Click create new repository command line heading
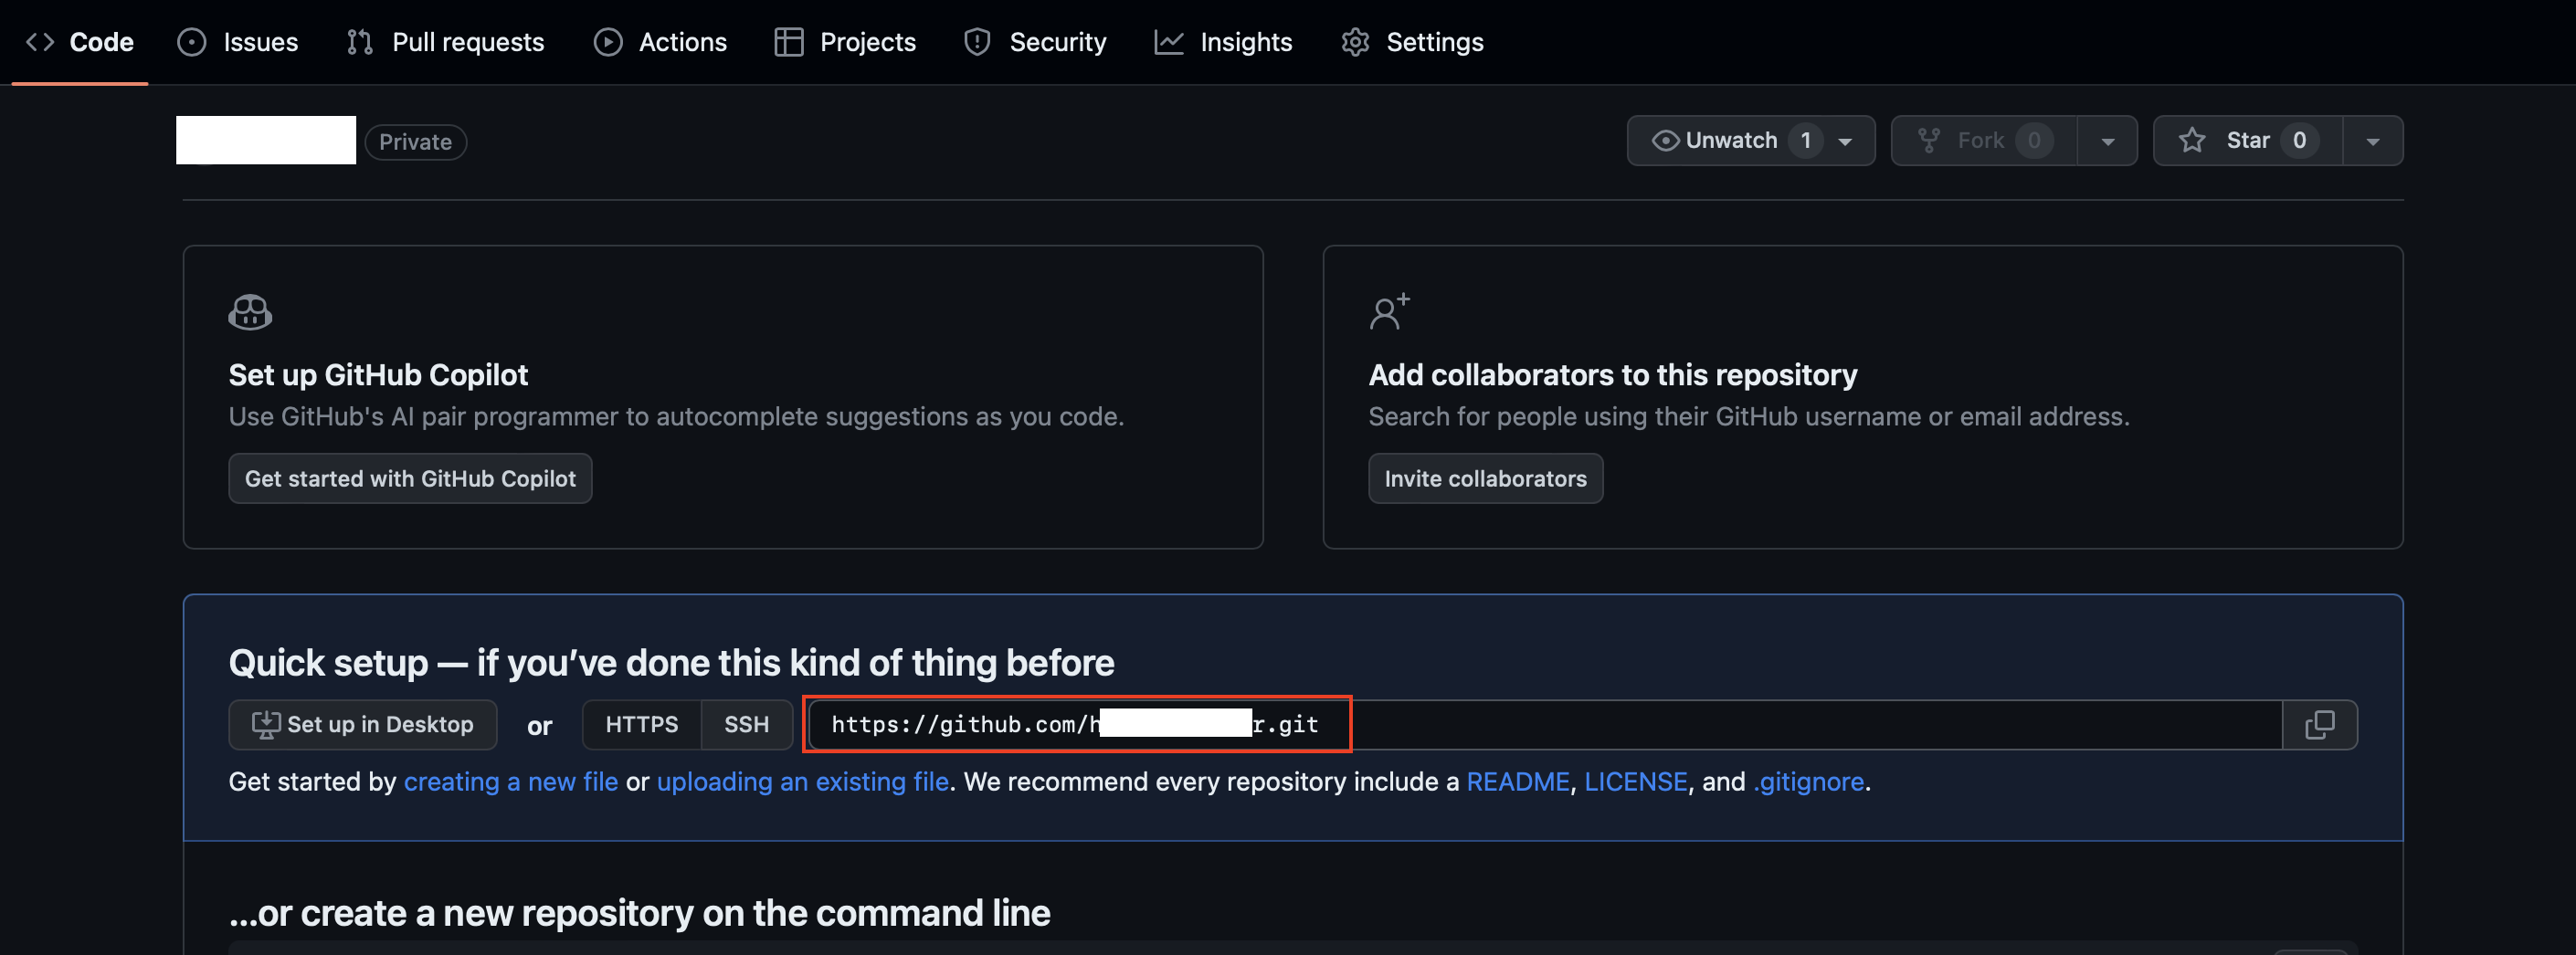Viewport: 2576px width, 955px height. click(639, 913)
